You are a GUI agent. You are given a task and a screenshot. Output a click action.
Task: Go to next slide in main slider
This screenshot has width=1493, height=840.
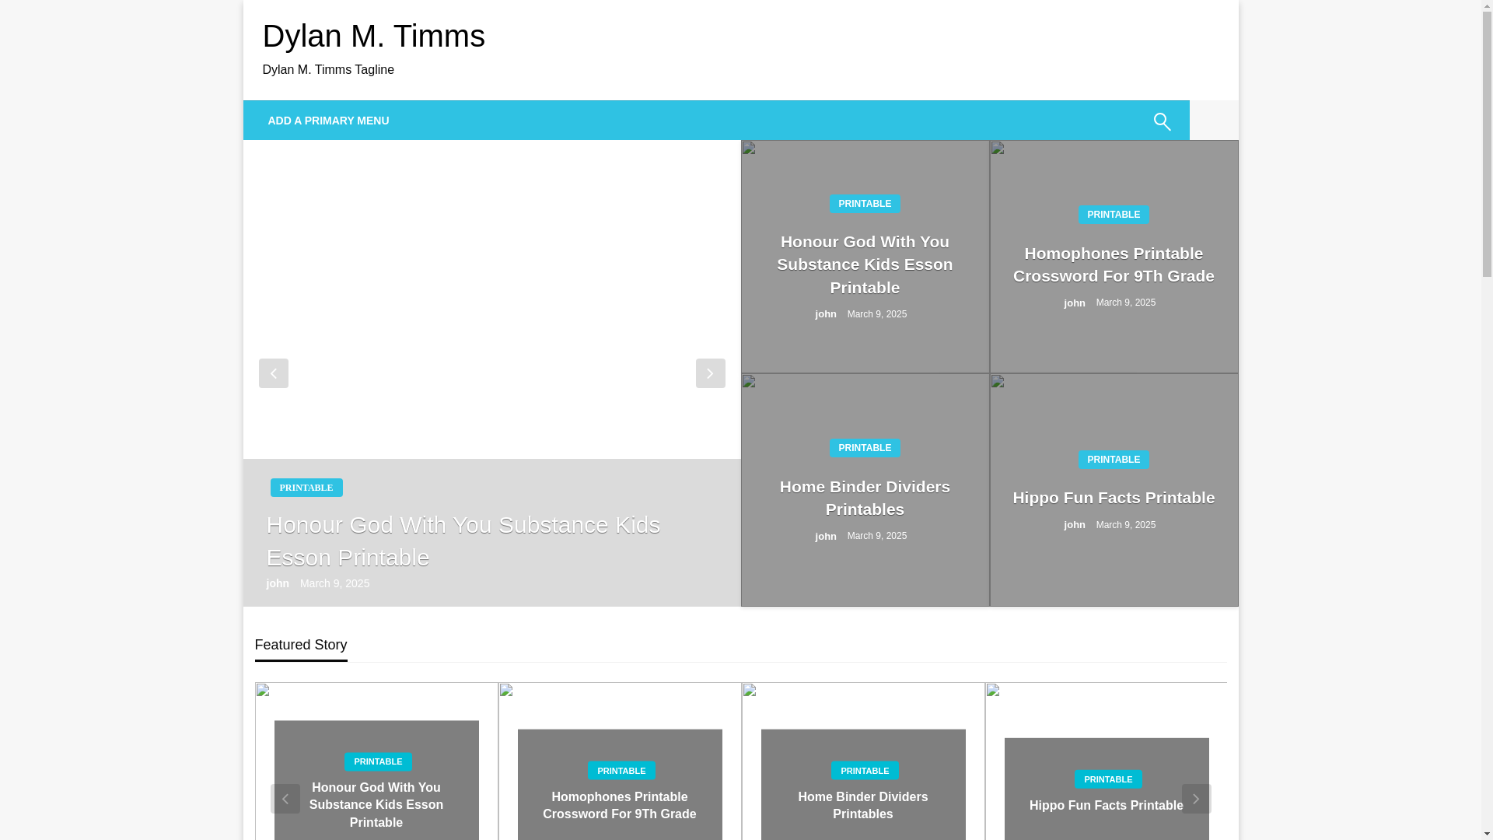710,373
